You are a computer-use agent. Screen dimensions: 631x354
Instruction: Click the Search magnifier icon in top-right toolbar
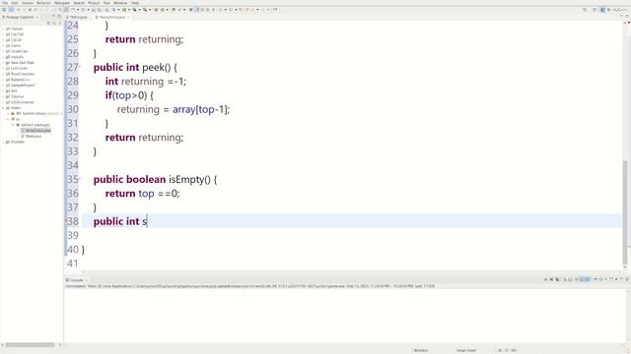[585, 10]
